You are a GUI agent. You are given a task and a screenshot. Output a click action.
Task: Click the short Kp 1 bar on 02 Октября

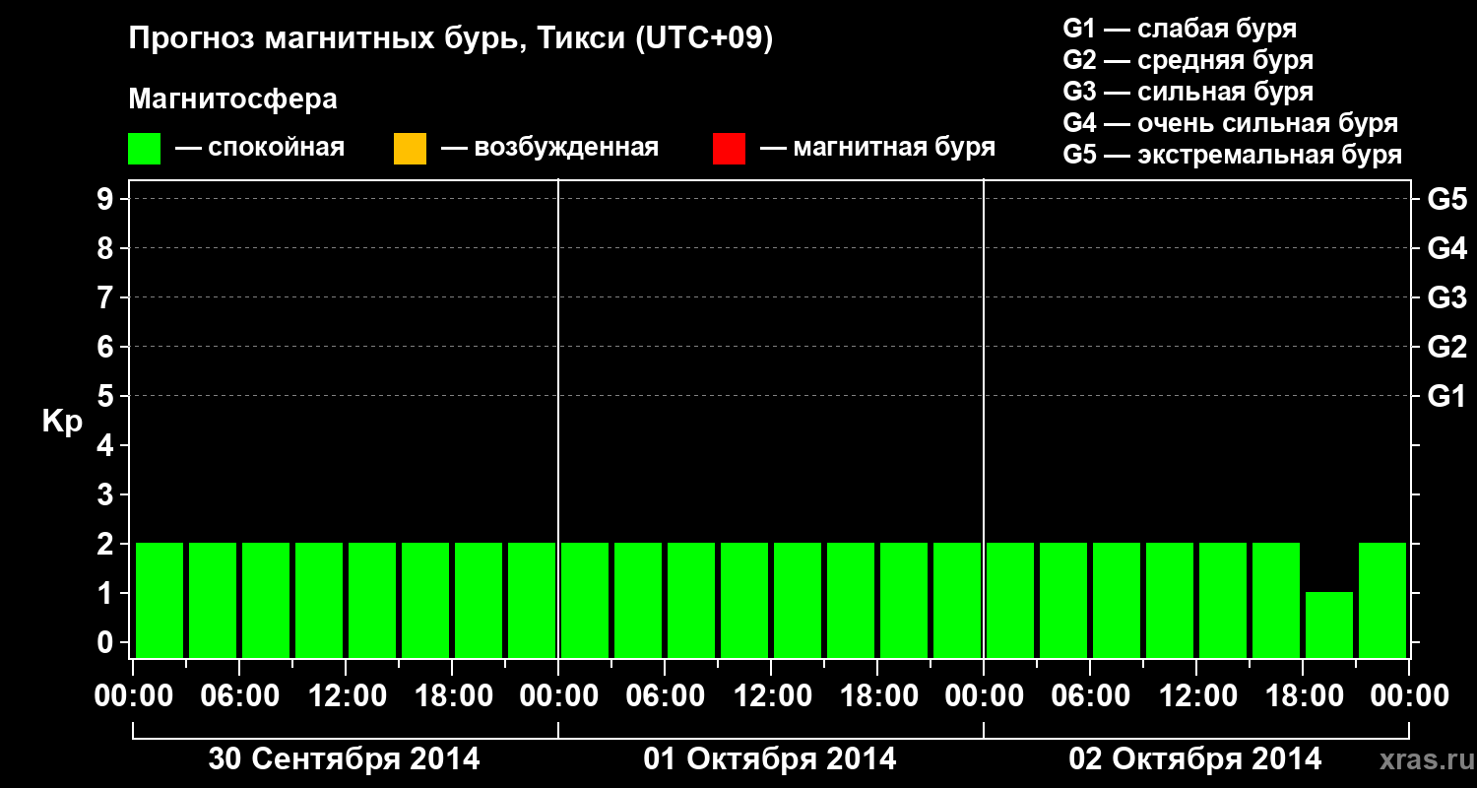click(x=1329, y=624)
